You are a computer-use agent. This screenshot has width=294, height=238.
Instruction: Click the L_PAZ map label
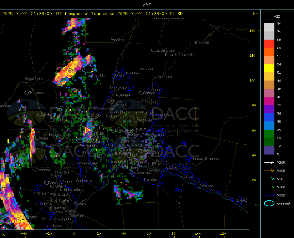(242, 200)
